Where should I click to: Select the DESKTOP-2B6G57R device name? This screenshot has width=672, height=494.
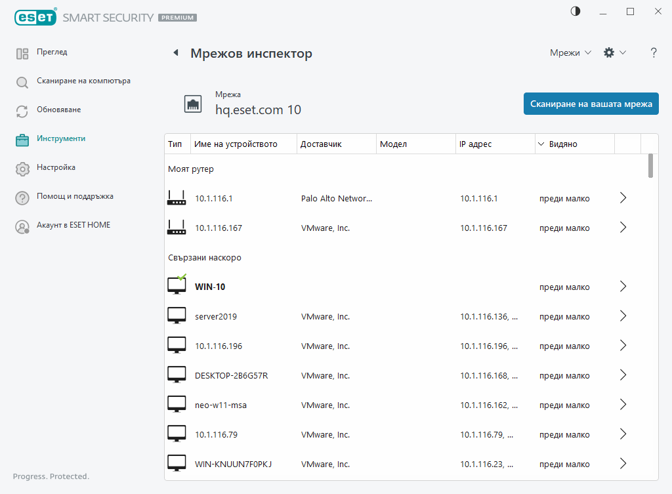232,376
